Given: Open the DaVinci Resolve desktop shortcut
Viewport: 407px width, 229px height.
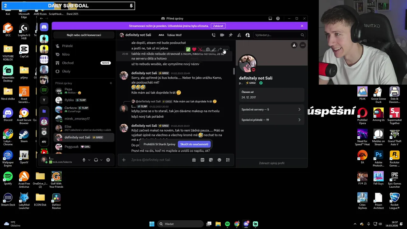Looking at the screenshot, I should (x=56, y=201).
